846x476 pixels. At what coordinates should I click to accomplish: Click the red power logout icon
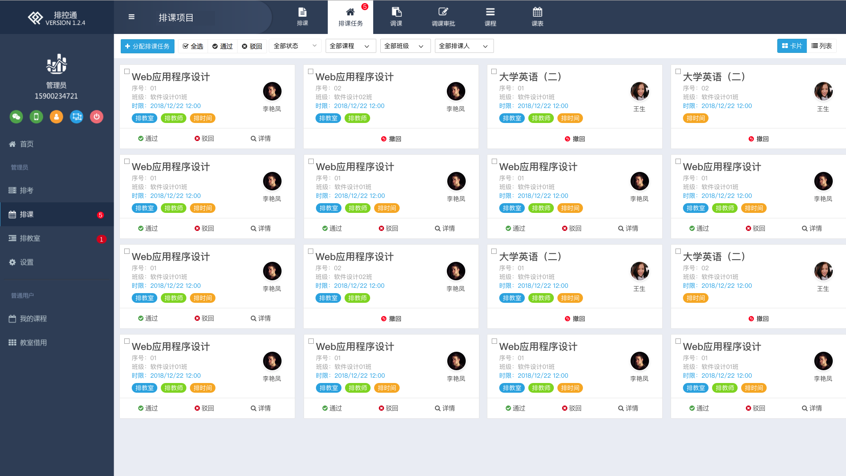(x=96, y=117)
